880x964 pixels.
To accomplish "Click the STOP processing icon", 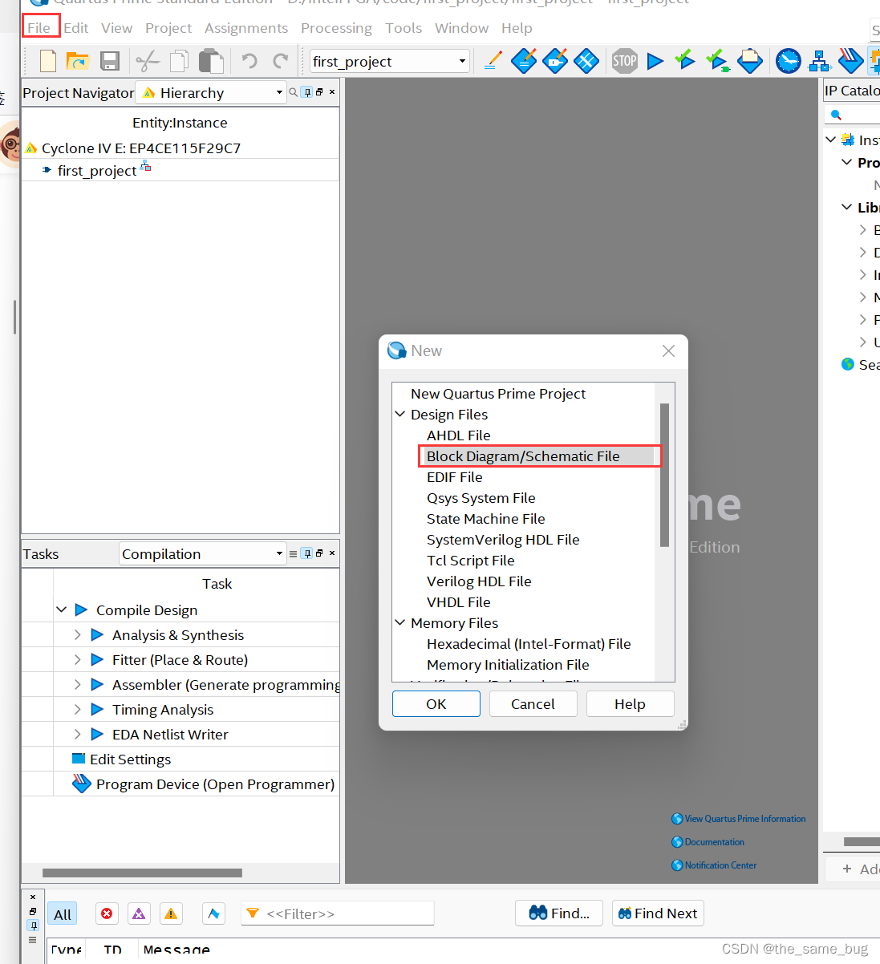I will pyautogui.click(x=625, y=61).
